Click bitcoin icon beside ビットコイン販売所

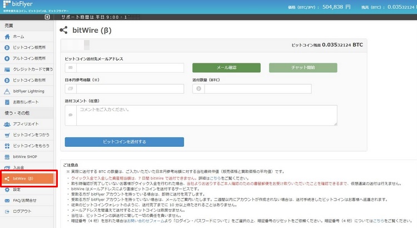coord(7,48)
